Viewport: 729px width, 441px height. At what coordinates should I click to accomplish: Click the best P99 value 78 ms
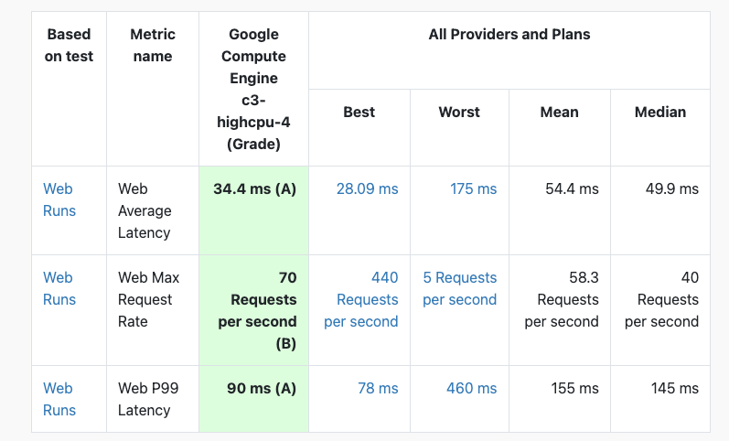(378, 389)
